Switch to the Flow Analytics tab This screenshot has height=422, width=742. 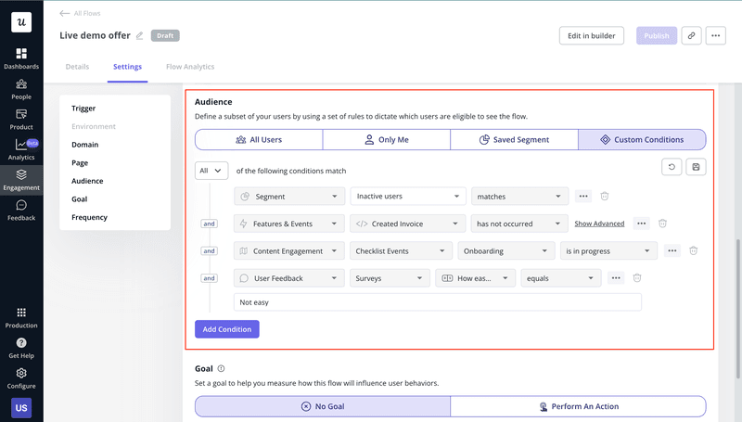tap(189, 67)
